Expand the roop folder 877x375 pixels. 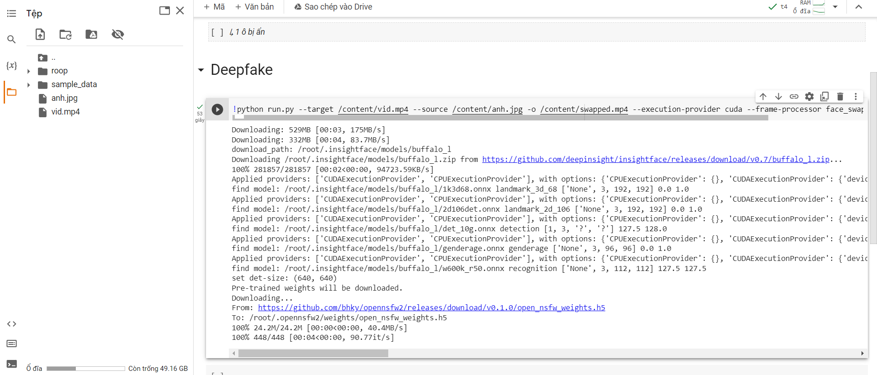click(x=29, y=71)
